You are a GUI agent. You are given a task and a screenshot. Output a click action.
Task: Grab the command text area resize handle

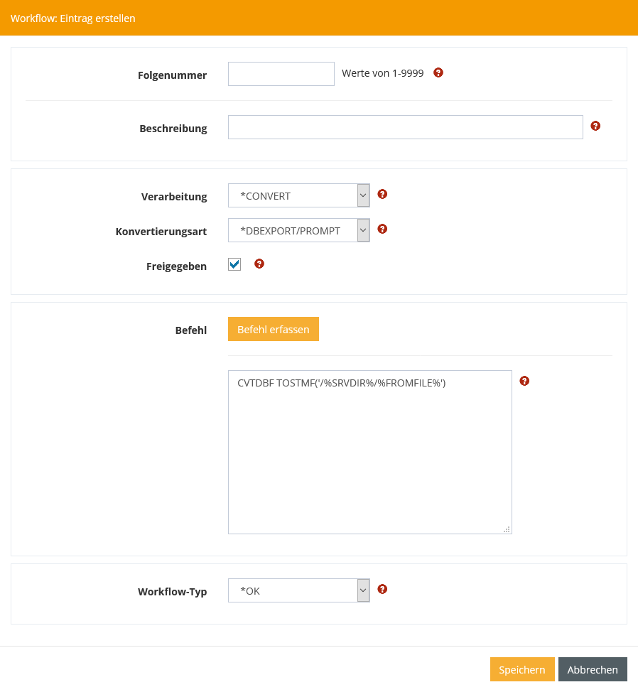(507, 529)
